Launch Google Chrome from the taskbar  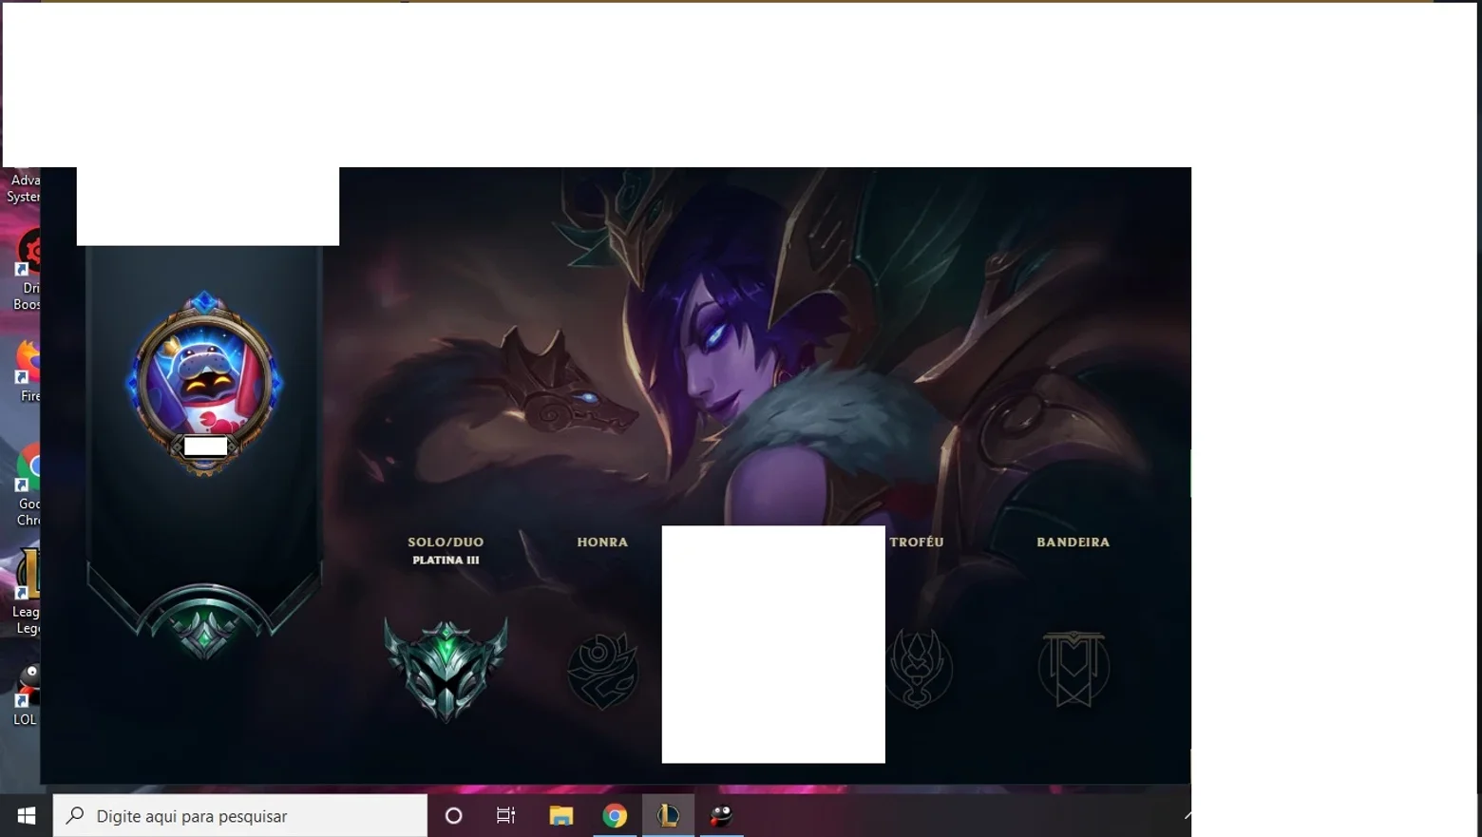click(615, 815)
